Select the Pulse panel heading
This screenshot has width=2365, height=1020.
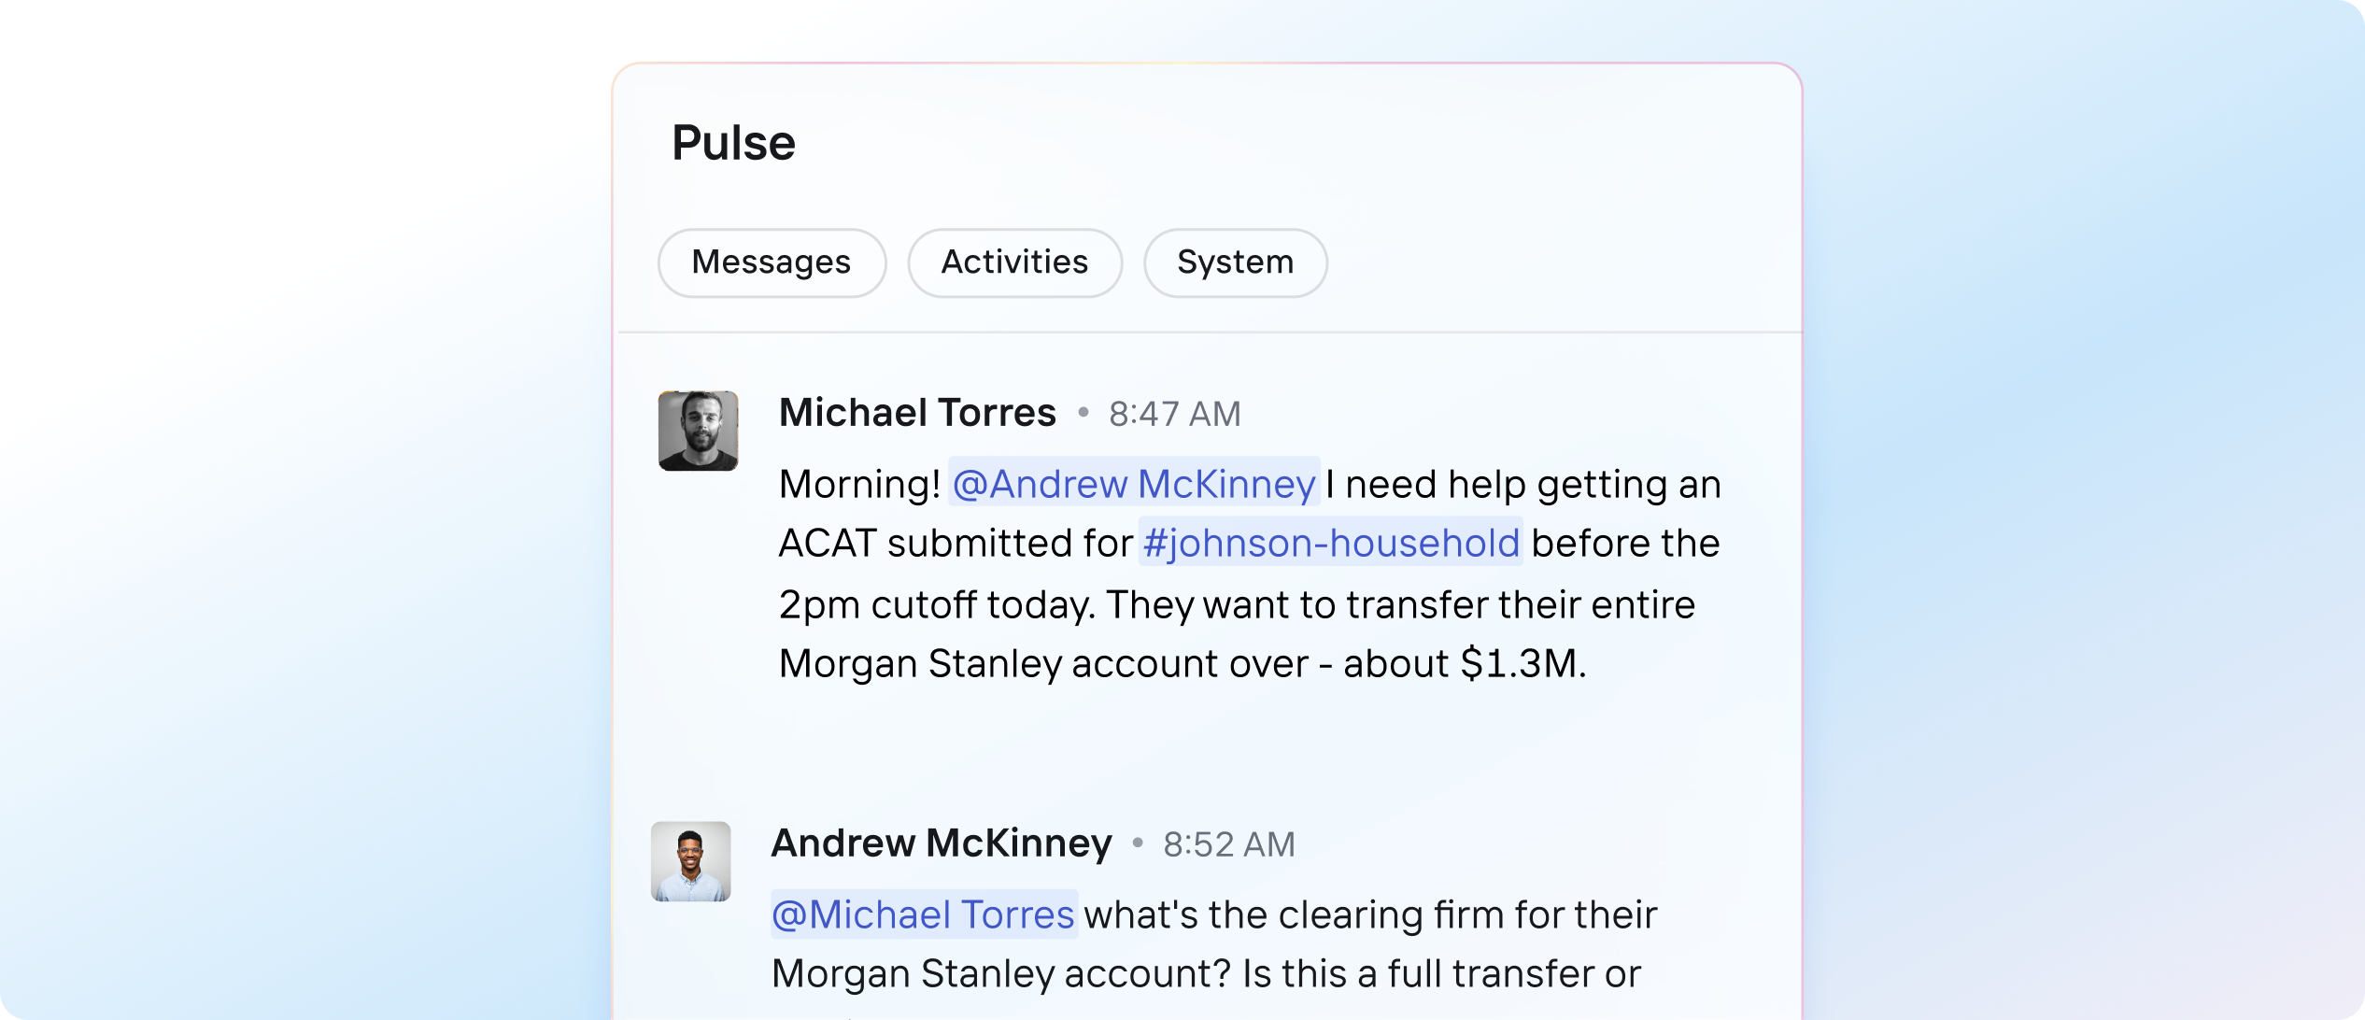[x=732, y=141]
